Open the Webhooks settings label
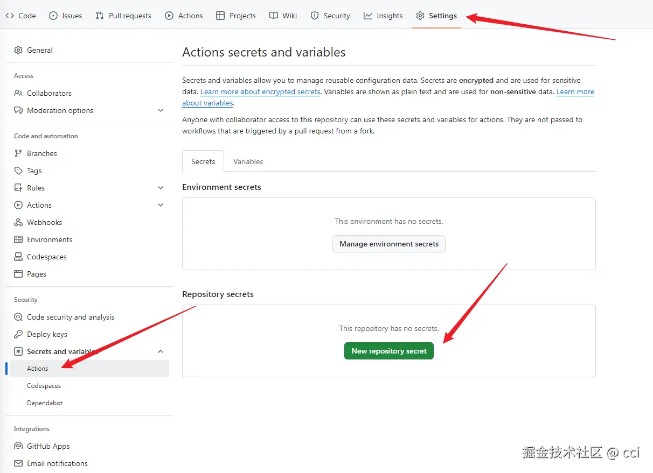Viewport: 653px width, 473px height. point(45,222)
